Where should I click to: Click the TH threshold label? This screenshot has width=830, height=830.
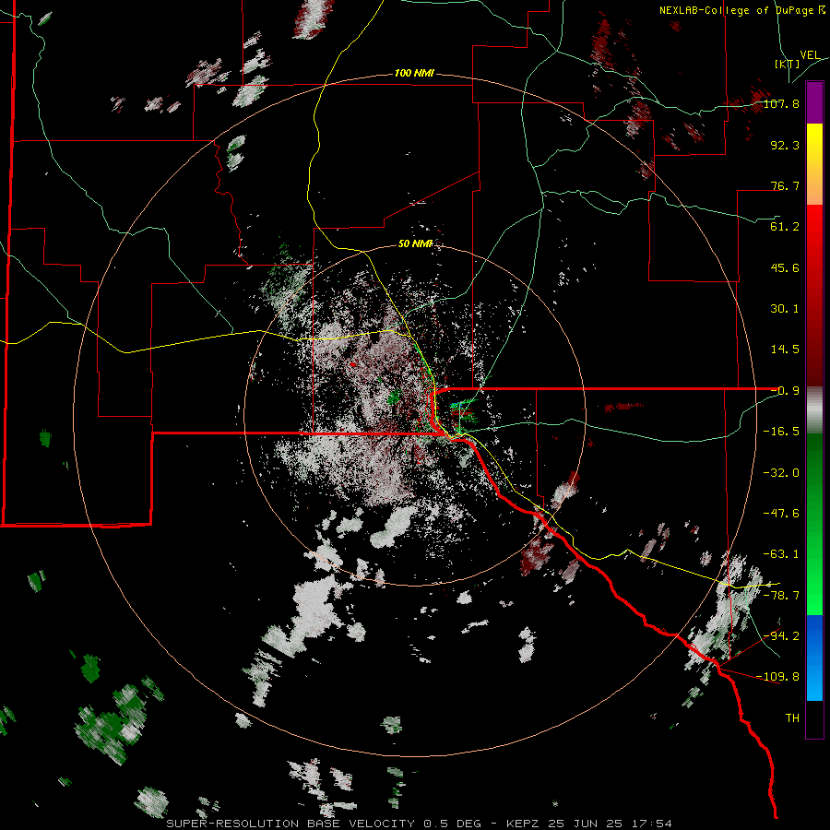click(x=792, y=717)
